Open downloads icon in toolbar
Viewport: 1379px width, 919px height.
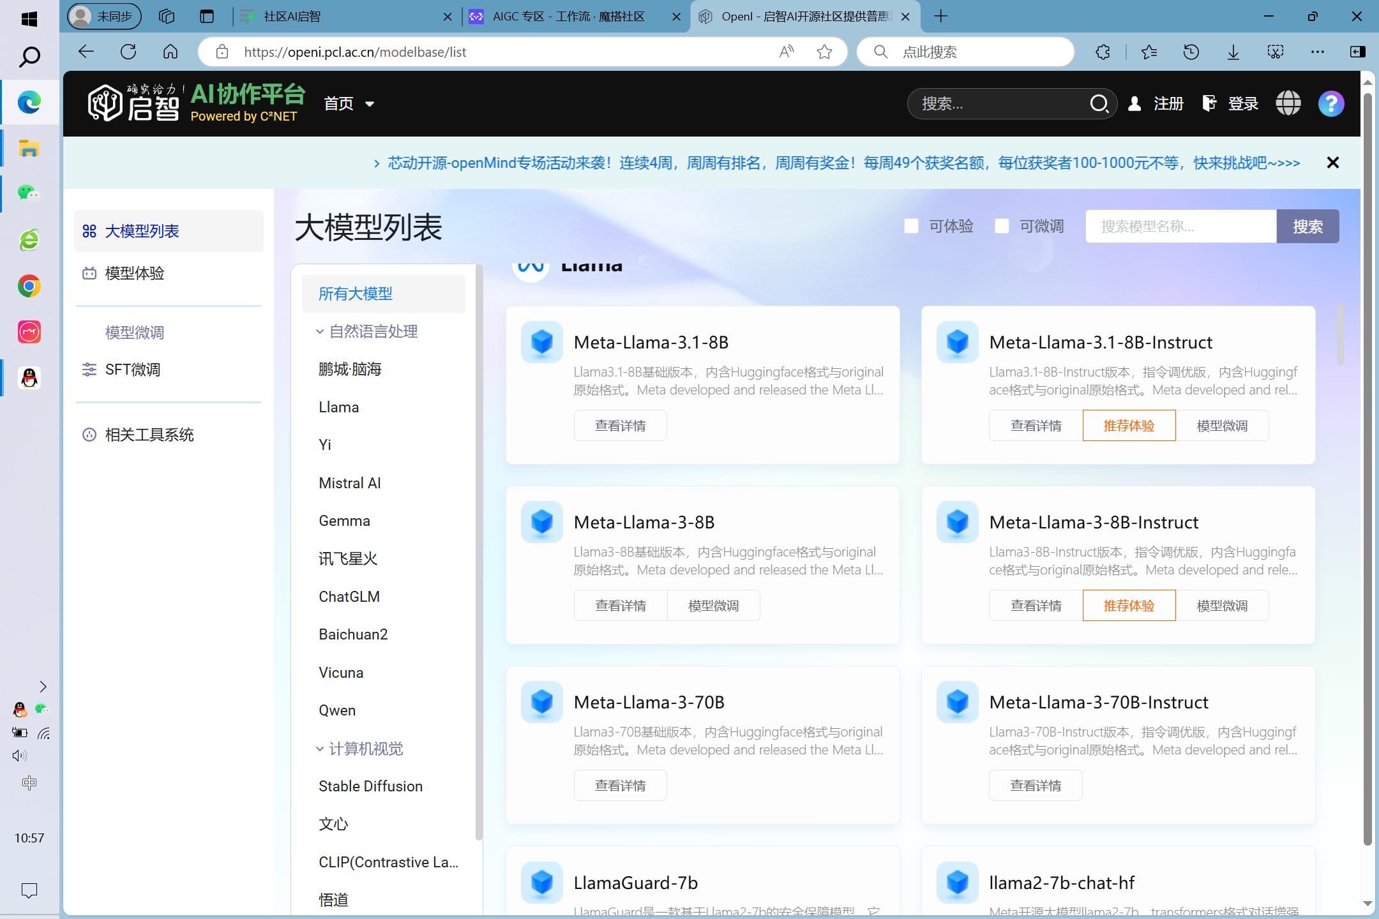pyautogui.click(x=1233, y=52)
